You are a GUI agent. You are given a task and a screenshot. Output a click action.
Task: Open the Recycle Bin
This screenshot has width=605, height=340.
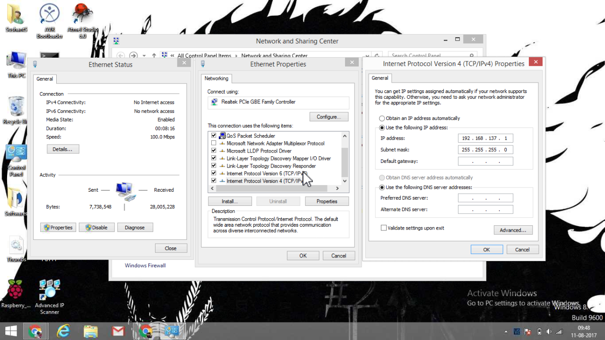tap(16, 106)
